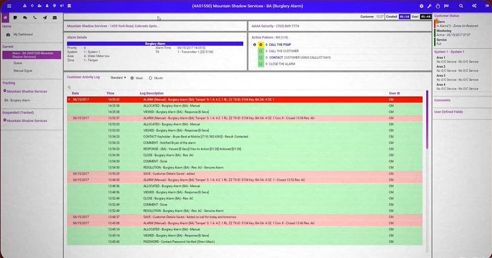Click the User Defined Fields link
492x258 pixels.
coord(448,112)
